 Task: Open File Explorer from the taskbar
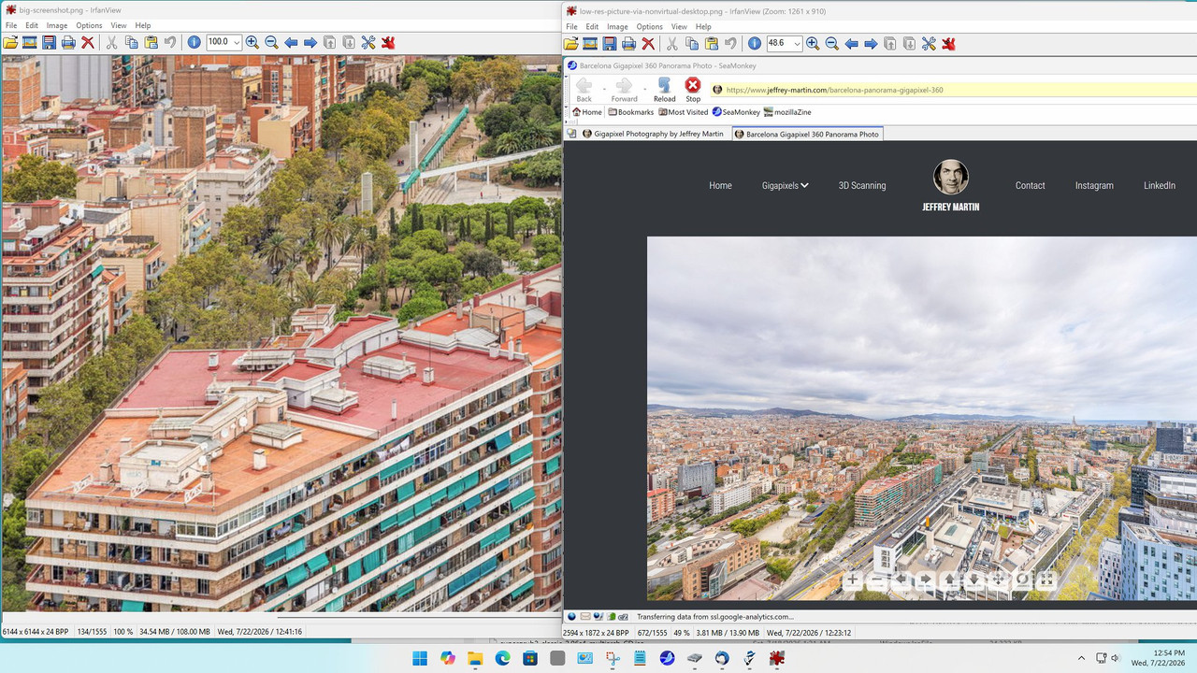pyautogui.click(x=475, y=658)
